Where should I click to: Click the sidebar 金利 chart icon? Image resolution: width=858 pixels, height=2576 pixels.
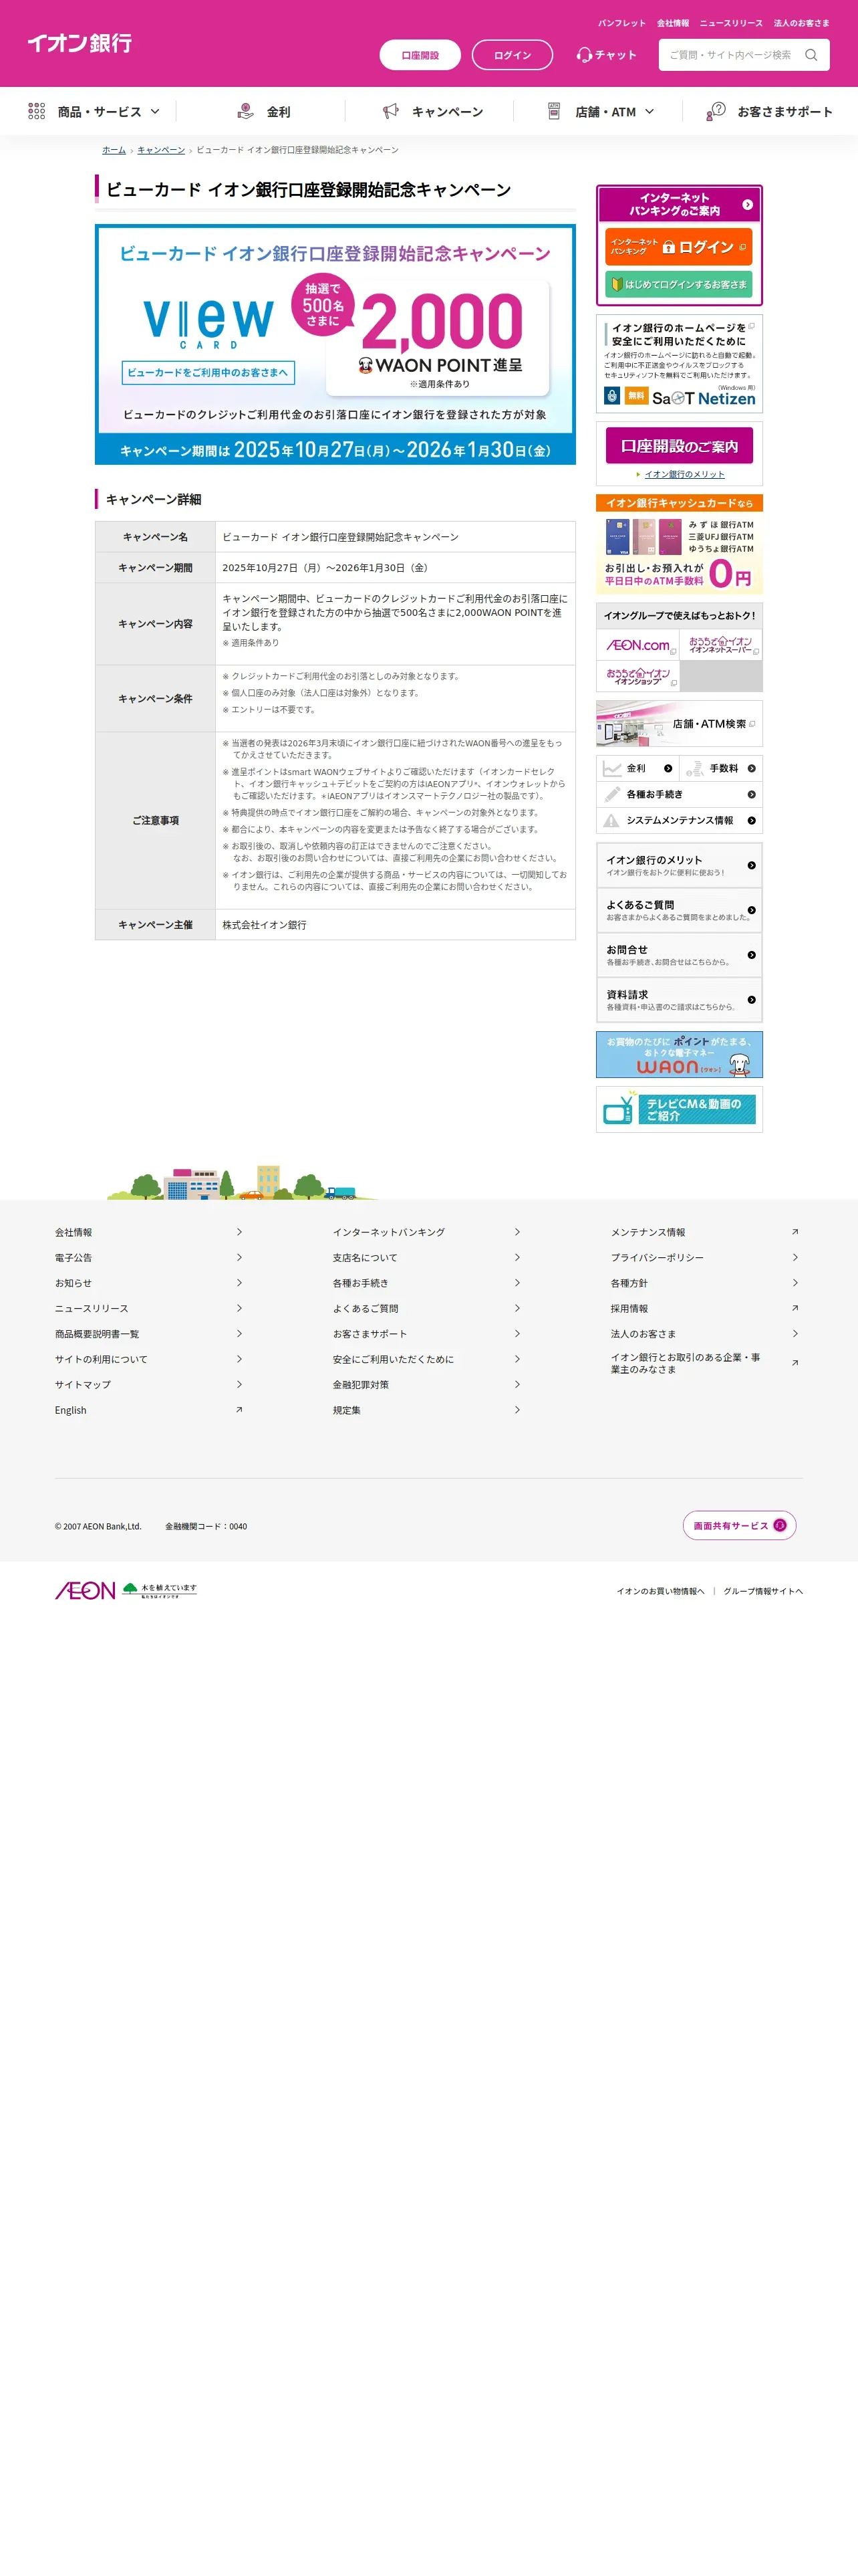(x=612, y=768)
